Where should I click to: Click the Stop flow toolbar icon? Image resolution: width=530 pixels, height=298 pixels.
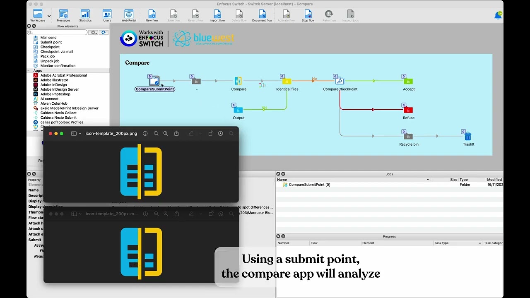(308, 16)
